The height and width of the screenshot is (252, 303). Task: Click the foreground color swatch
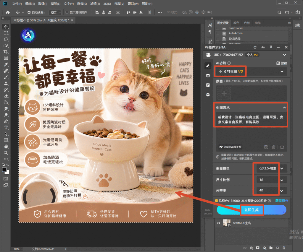coord(4,170)
